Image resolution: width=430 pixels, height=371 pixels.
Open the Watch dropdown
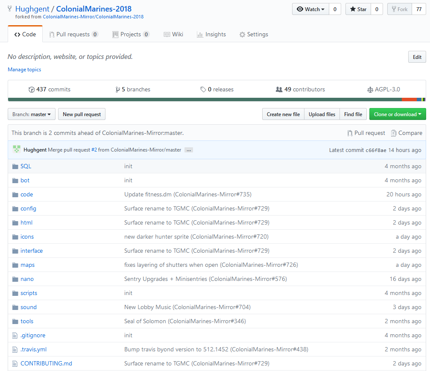[310, 9]
